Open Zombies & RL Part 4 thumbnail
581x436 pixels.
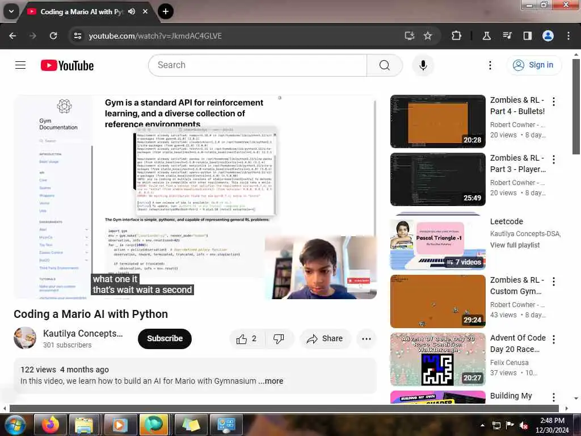[x=438, y=121]
